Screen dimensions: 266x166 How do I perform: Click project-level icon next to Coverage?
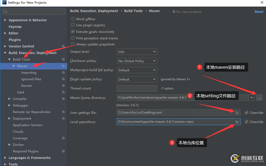point(63,138)
